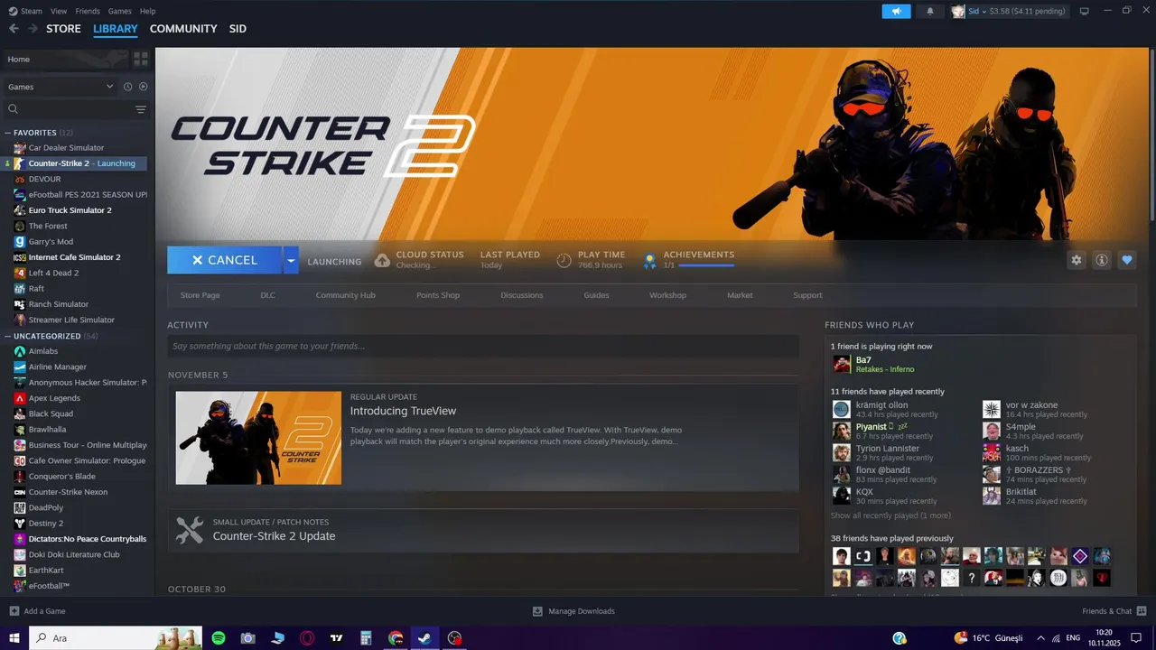Collapse the UNCATEGORIZED category
This screenshot has width=1156, height=650.
(8, 336)
